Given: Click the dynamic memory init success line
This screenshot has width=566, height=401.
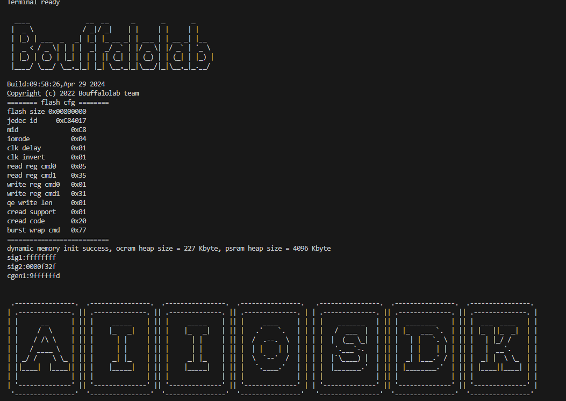Looking at the screenshot, I should point(169,249).
